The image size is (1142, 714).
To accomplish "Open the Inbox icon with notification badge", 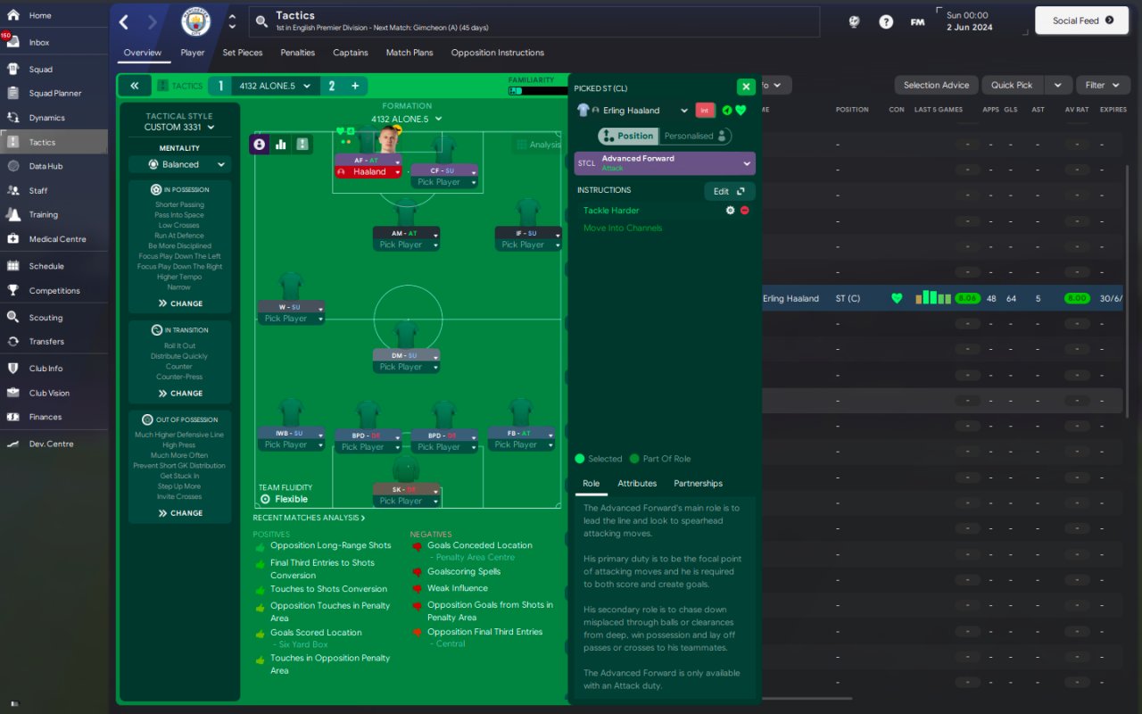I will point(12,41).
